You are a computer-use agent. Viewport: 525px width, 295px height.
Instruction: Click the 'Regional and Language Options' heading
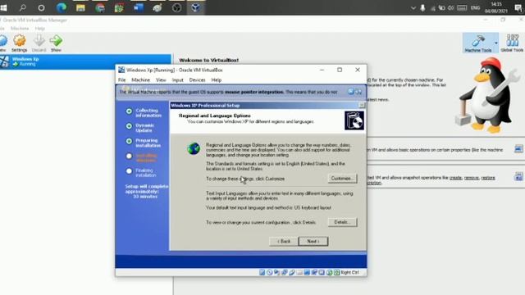(x=215, y=116)
